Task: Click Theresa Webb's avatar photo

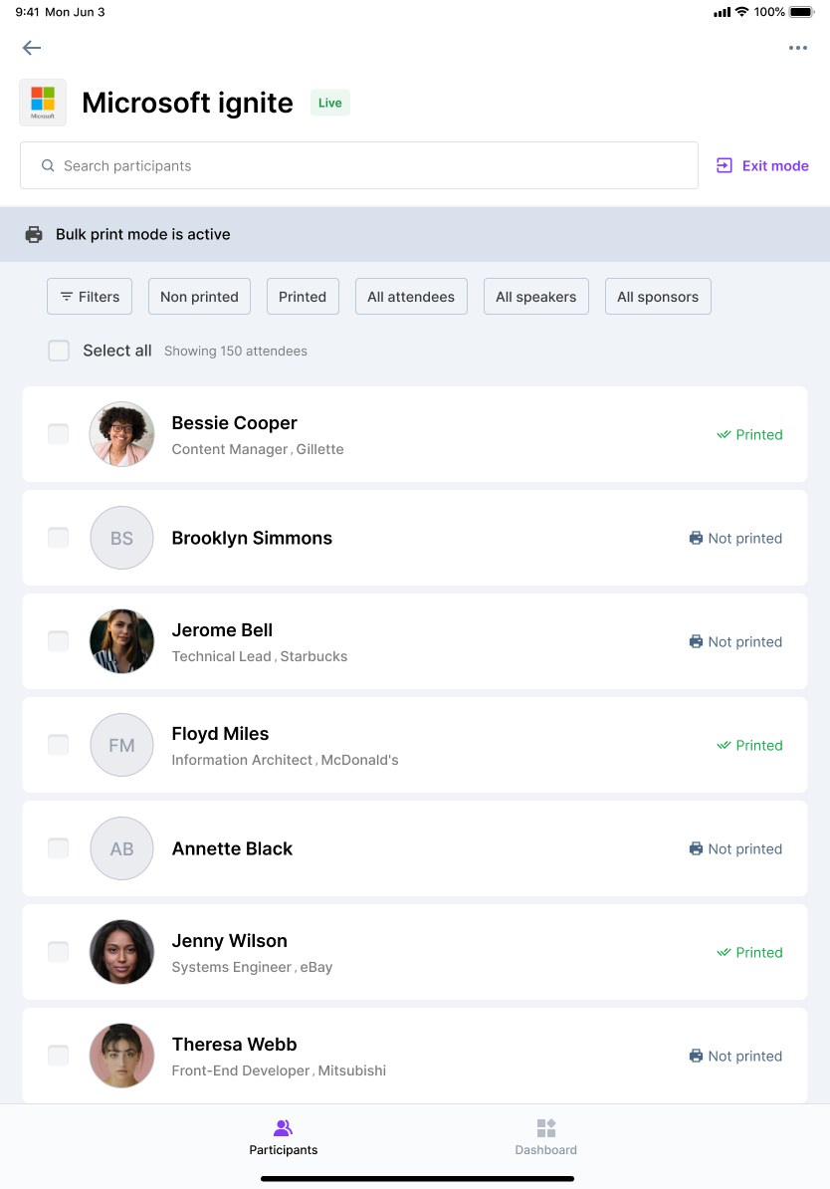Action: click(x=122, y=1056)
